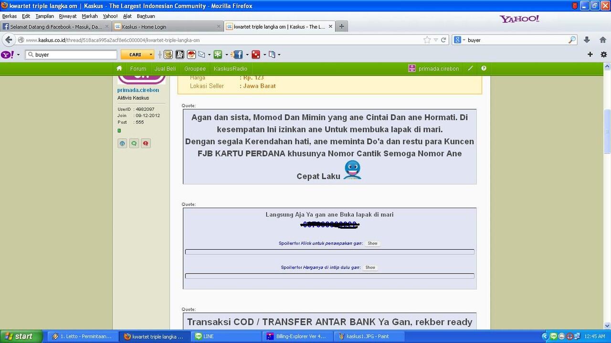Bookmark this page with the star icon

point(427,40)
